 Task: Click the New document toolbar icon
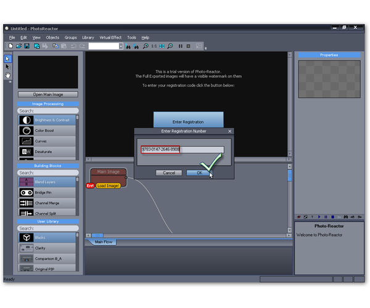[10, 46]
